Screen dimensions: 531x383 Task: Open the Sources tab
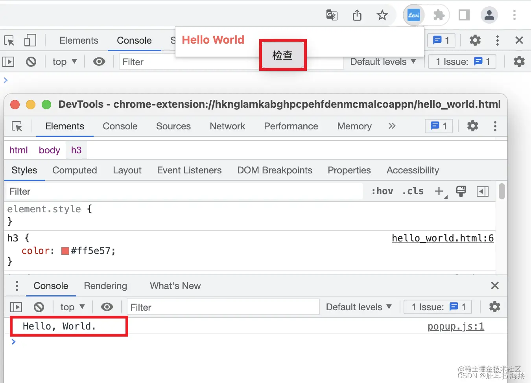click(173, 126)
